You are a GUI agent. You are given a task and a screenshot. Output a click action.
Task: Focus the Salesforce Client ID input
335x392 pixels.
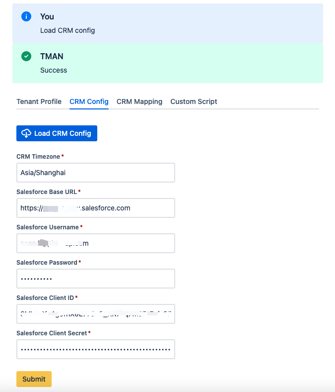point(96,314)
